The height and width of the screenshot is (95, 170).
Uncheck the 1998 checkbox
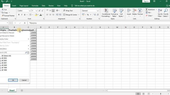coord(2,70)
